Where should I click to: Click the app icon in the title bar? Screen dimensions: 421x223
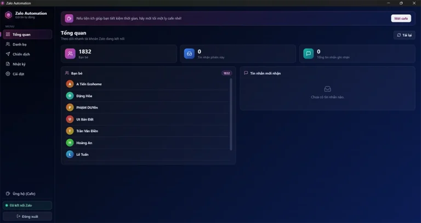point(3,3)
